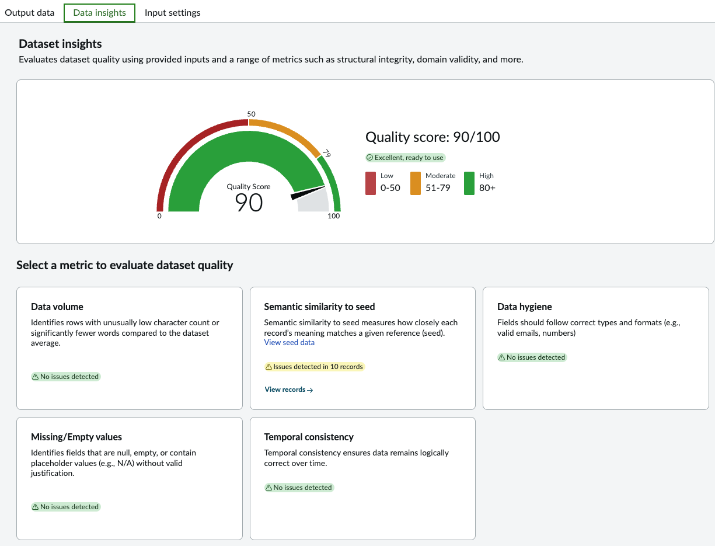Click the Quality Score 90 gauge value
Viewport: 715px width, 546px height.
tap(249, 203)
